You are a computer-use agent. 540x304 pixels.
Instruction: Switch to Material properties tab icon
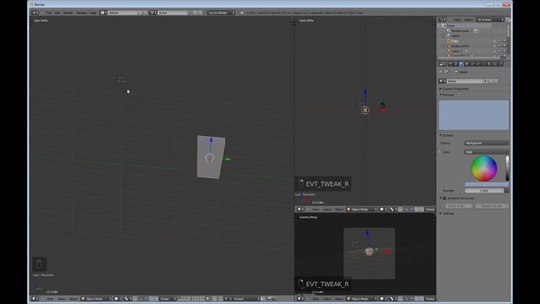pyautogui.click(x=489, y=64)
